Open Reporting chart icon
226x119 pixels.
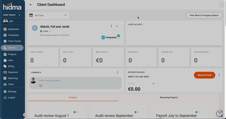[5, 78]
